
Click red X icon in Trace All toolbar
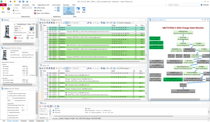[57, 68]
